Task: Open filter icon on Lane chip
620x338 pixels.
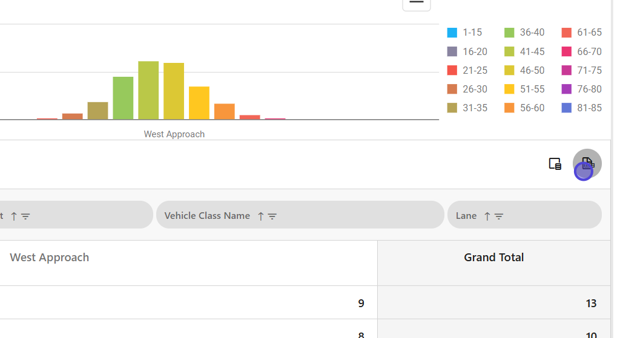Action: pyautogui.click(x=499, y=216)
